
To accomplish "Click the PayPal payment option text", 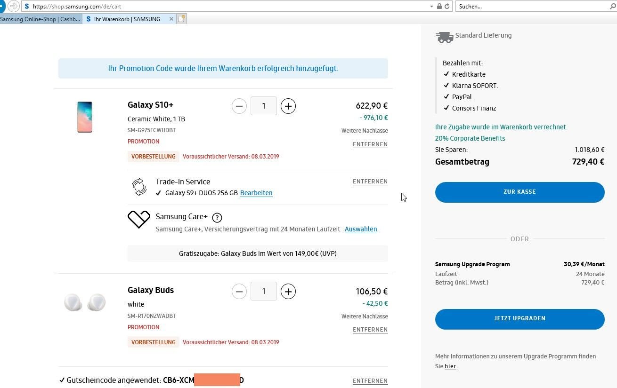I will pos(462,97).
